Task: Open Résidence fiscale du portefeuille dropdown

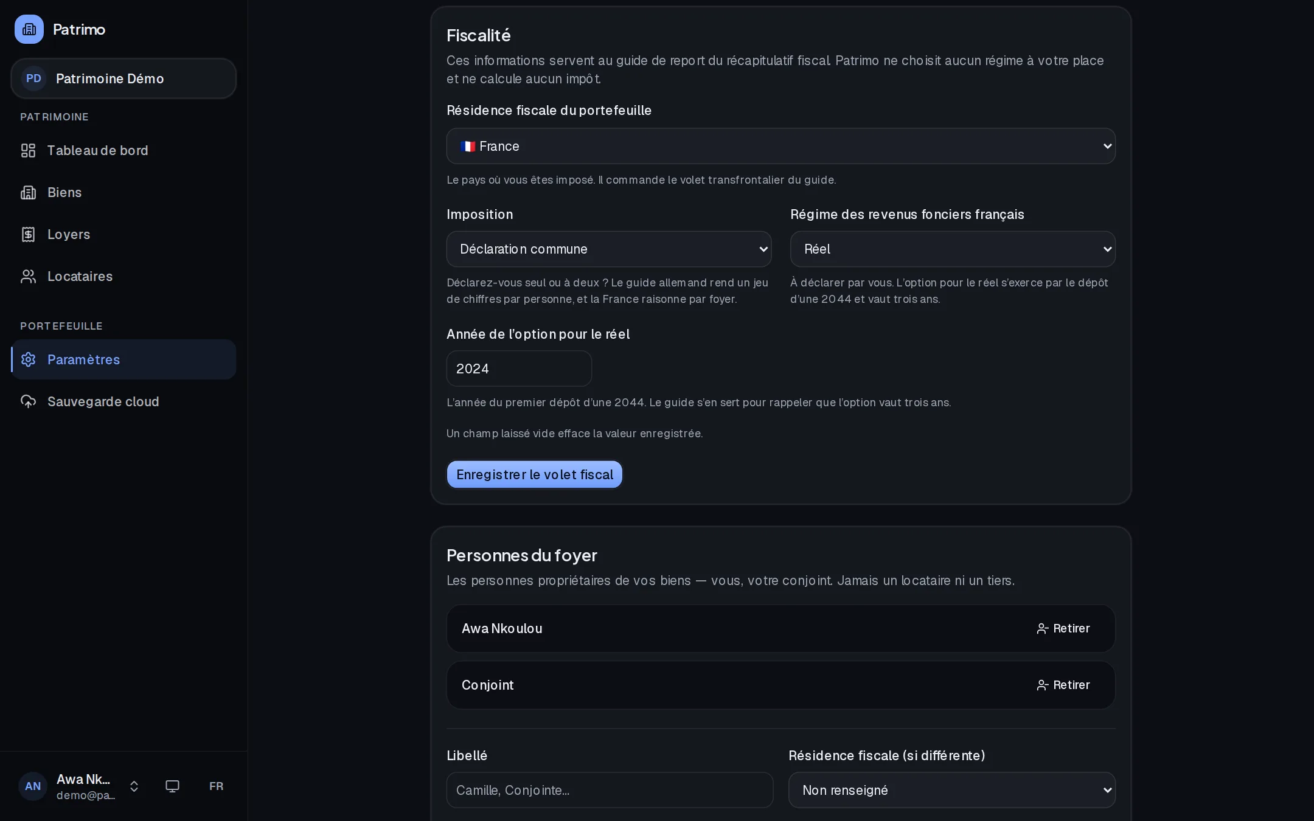Action: click(x=780, y=146)
